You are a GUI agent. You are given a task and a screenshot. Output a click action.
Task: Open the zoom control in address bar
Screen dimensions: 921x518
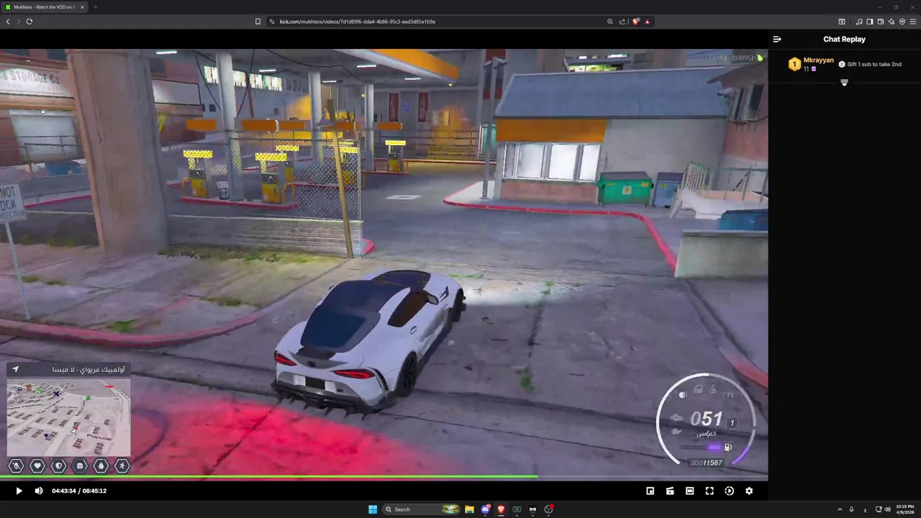(x=610, y=22)
